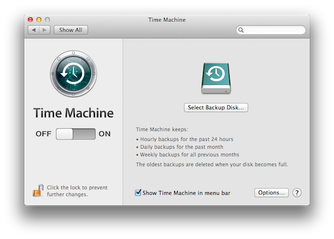Open Select Backup Disk dialog
This screenshot has height=239, width=334.
(x=216, y=107)
